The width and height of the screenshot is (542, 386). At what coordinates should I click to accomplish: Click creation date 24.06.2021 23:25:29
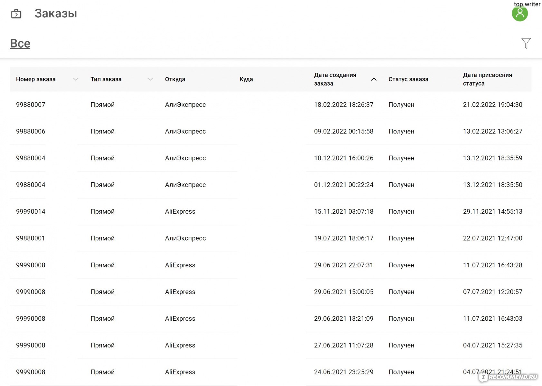344,372
